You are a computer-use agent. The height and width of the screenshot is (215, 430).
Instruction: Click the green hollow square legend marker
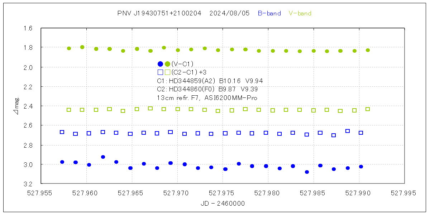click(x=167, y=72)
